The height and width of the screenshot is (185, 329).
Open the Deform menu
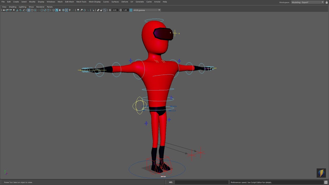pyautogui.click(x=125, y=2)
